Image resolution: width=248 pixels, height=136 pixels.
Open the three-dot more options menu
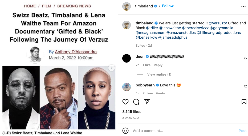(x=243, y=6)
